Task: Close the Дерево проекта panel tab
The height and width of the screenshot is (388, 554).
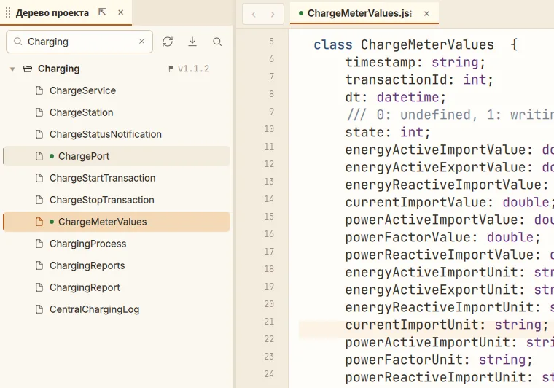Action: (120, 12)
